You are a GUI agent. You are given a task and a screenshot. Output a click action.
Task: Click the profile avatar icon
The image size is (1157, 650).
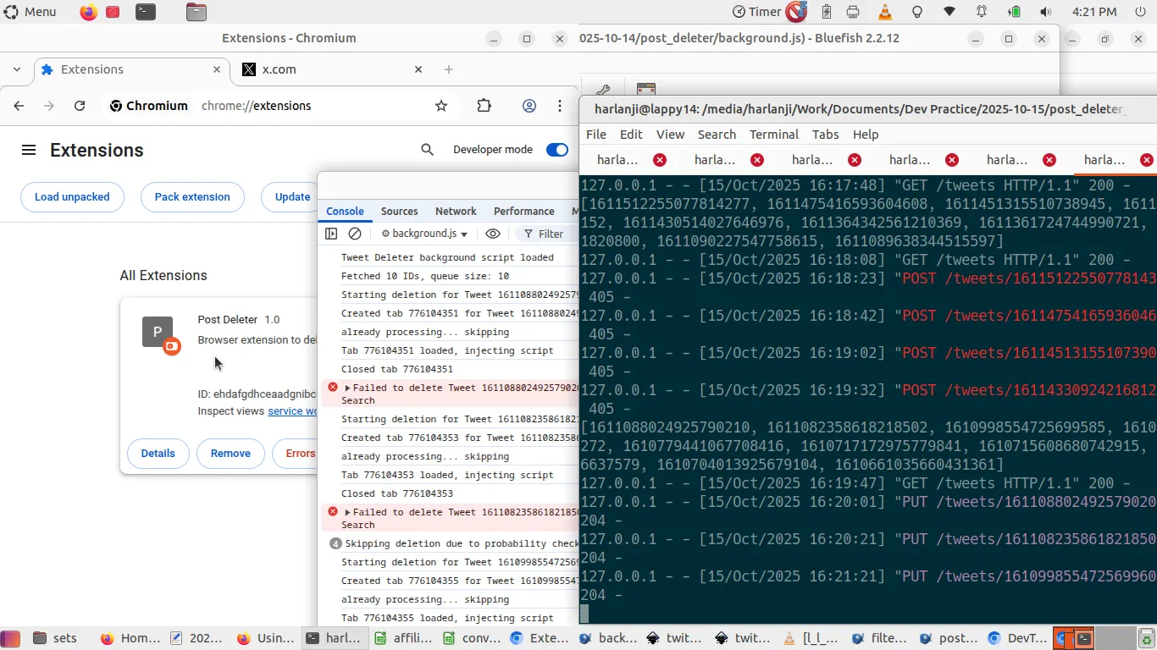click(x=529, y=106)
